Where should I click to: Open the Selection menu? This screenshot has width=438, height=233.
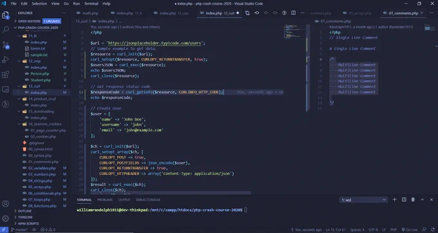pyautogui.click(x=39, y=4)
